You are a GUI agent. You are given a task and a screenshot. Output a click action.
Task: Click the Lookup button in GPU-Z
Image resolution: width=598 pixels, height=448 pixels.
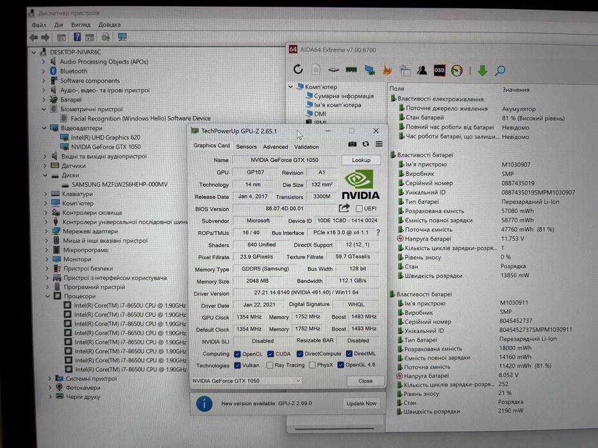(x=361, y=160)
